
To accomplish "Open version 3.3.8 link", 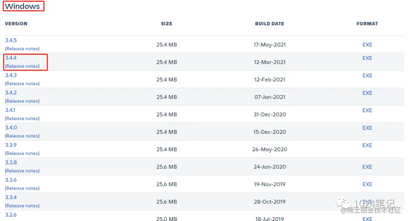I will click(11, 162).
